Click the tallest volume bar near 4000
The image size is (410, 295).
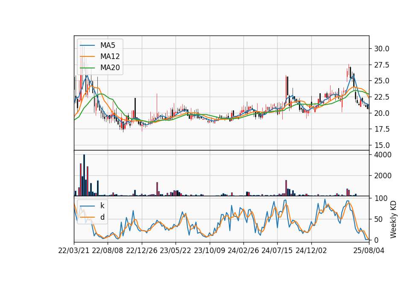point(84,175)
